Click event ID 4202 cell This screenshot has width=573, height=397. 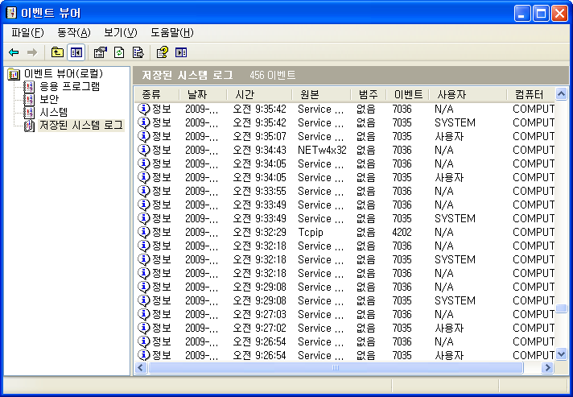[x=402, y=232]
